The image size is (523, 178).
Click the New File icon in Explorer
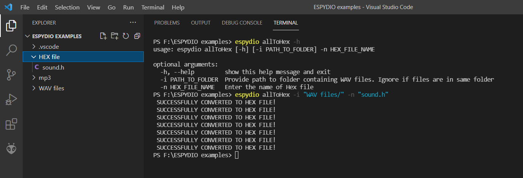click(103, 36)
